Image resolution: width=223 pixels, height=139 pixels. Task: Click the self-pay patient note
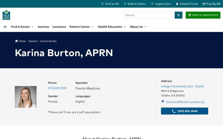[x=74, y=112]
